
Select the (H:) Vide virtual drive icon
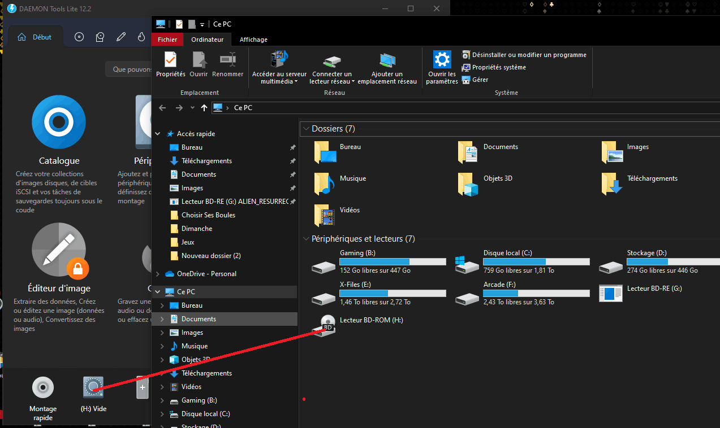(93, 387)
